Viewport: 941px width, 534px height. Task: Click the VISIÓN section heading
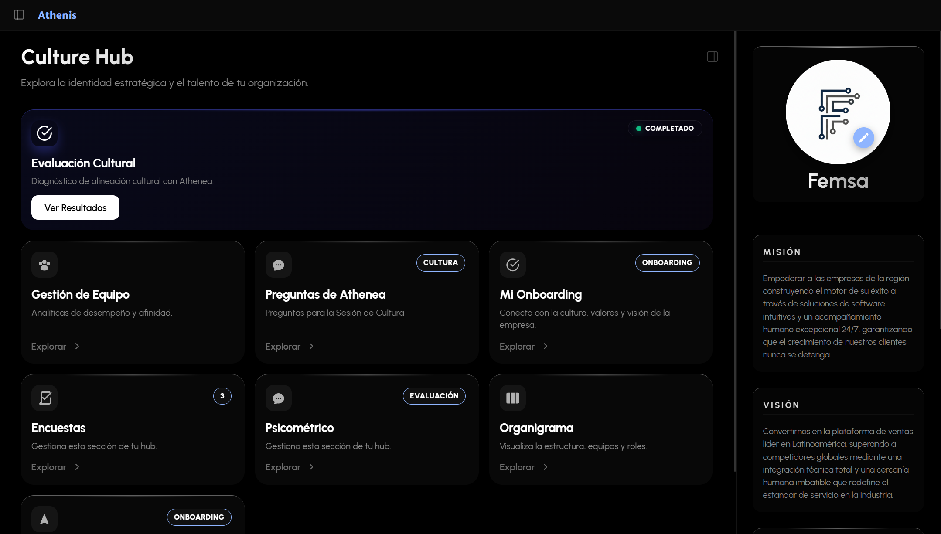(x=781, y=405)
